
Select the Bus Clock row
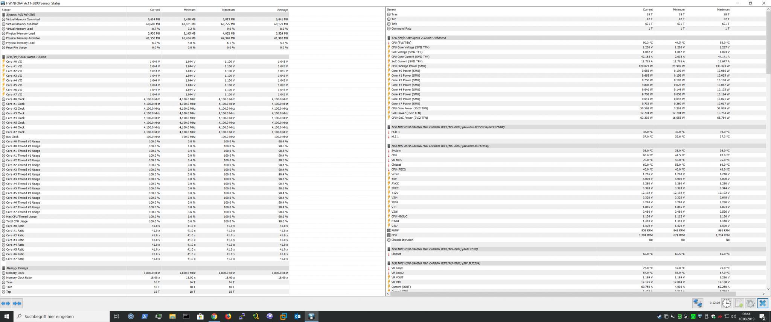point(145,137)
